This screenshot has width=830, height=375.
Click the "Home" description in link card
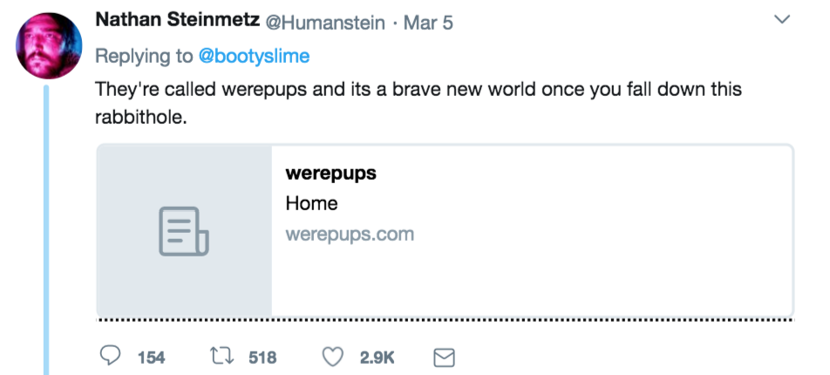pyautogui.click(x=311, y=203)
